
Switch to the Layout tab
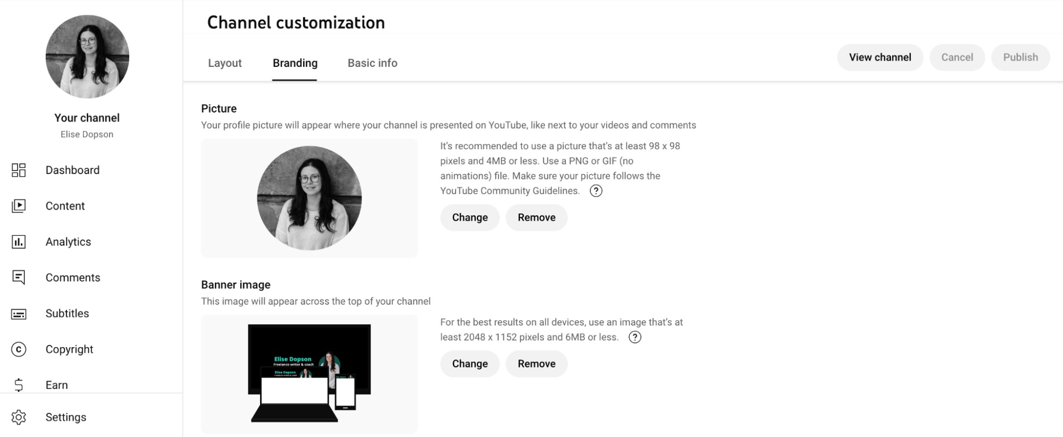point(224,63)
